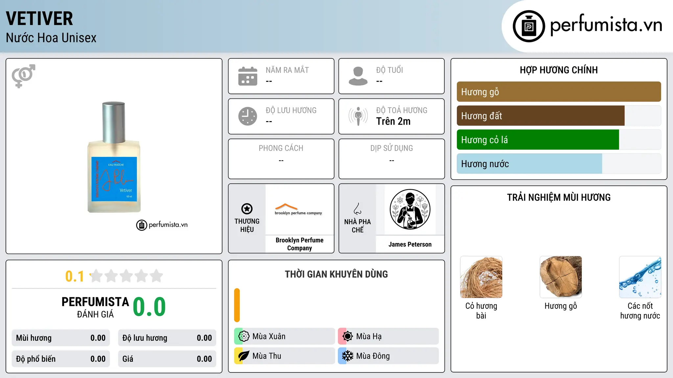Click the Mùa Hạ sun icon
The image size is (673, 378).
[348, 336]
